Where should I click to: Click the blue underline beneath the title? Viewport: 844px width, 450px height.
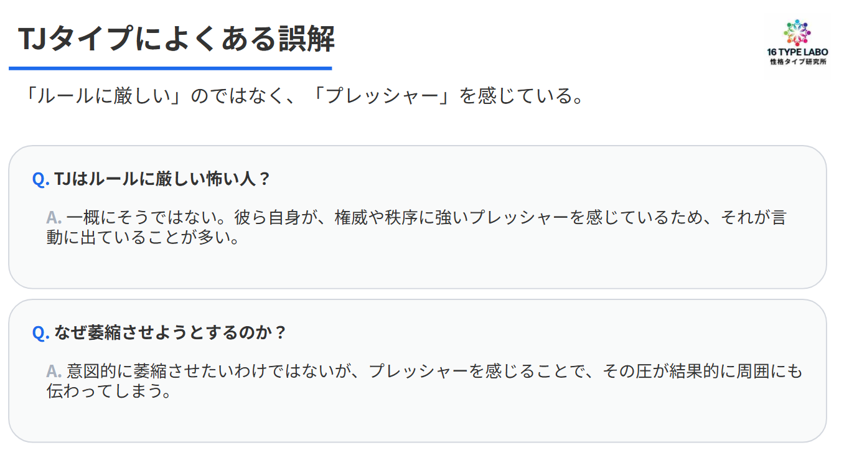[x=170, y=68]
